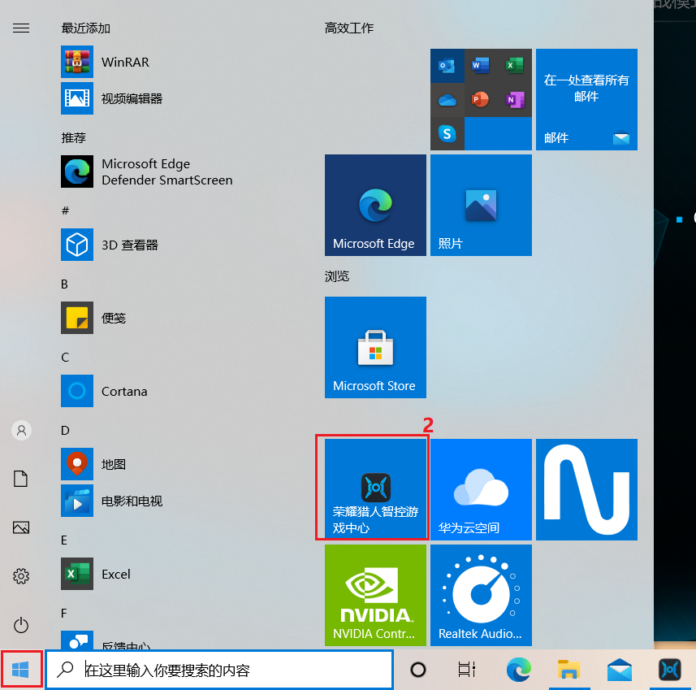Open Settings gear in start sidebar

point(21,576)
